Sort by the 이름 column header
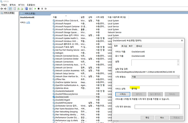 (66, 17)
